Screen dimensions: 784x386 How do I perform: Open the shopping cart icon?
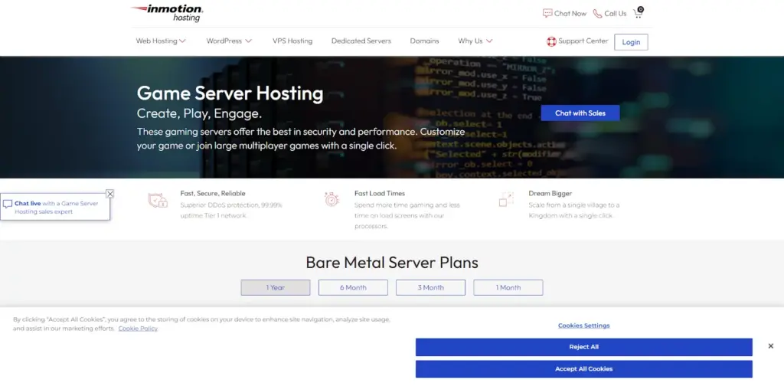coord(638,13)
